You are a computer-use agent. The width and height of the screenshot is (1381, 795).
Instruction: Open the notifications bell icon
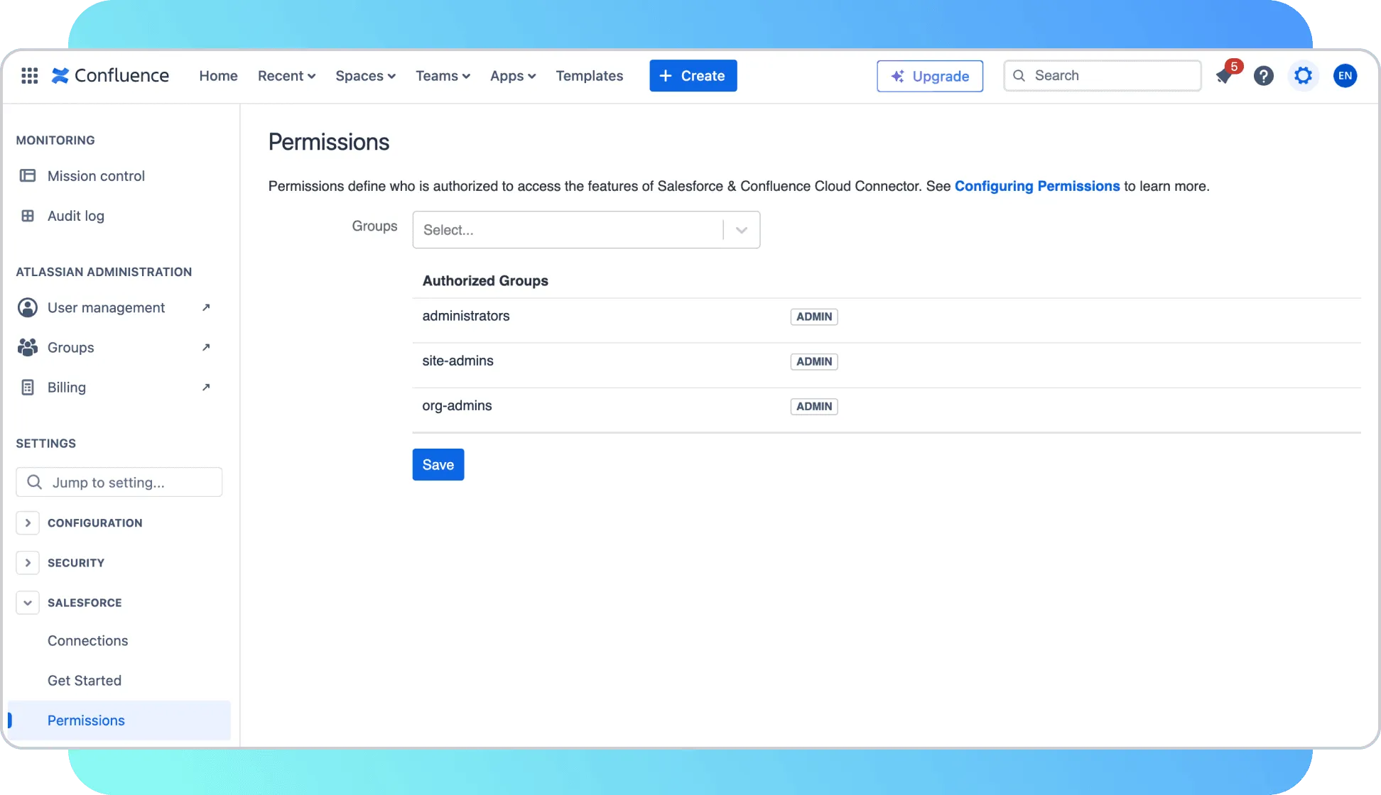click(x=1224, y=76)
